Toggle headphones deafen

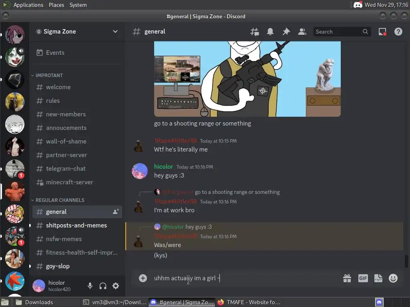point(103,286)
